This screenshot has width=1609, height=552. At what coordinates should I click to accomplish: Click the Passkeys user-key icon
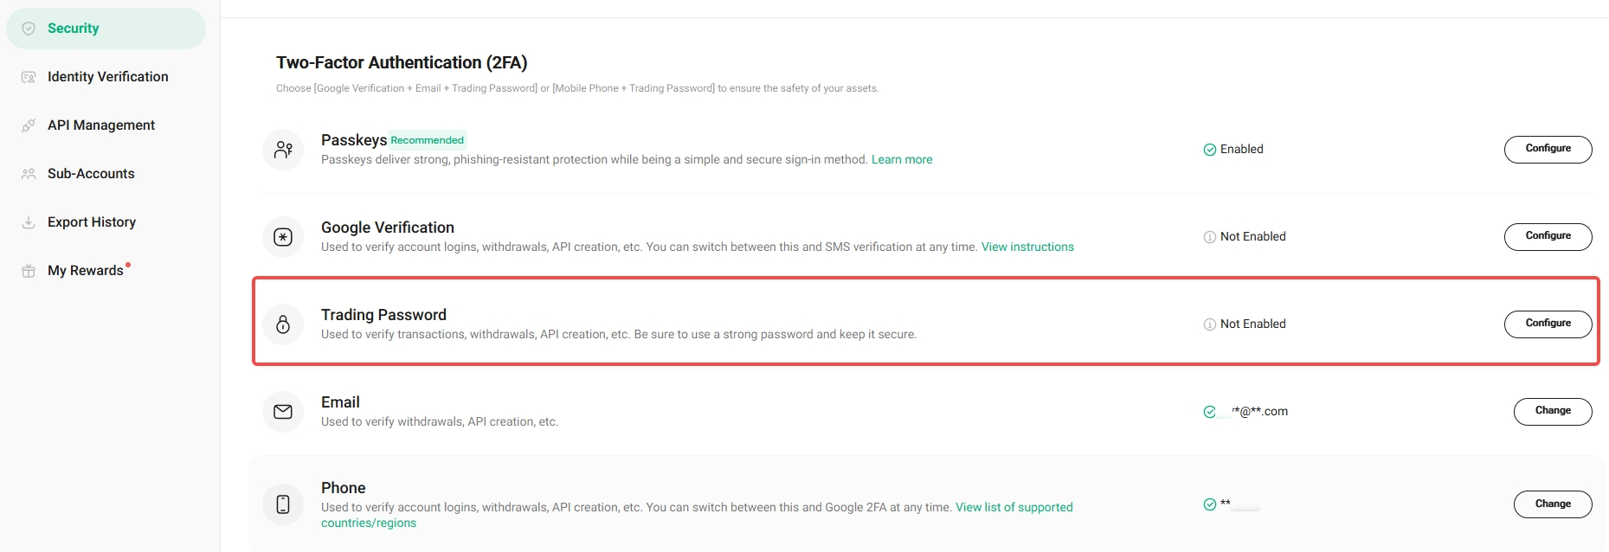coord(283,150)
